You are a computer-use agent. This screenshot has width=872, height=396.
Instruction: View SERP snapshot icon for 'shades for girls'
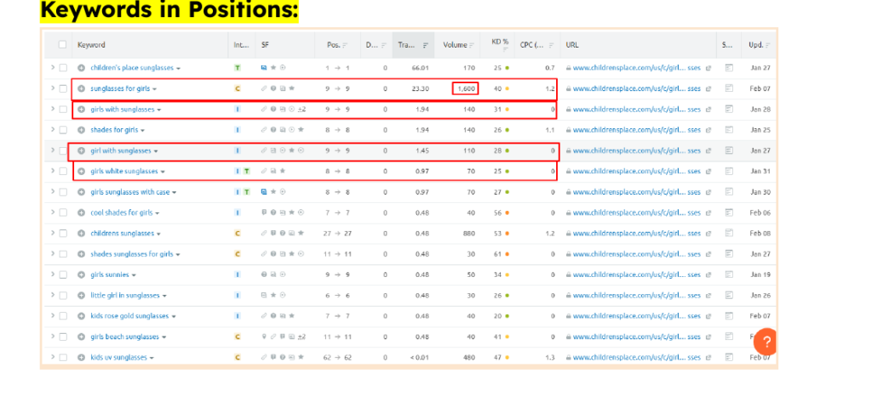point(729,130)
